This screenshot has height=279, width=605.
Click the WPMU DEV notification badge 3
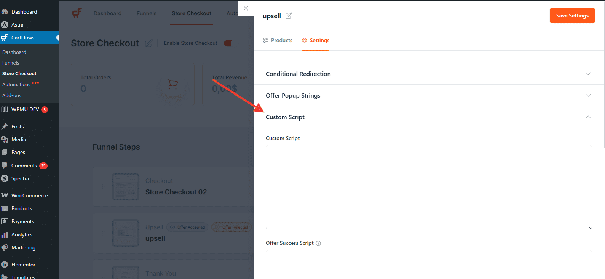[x=45, y=110]
